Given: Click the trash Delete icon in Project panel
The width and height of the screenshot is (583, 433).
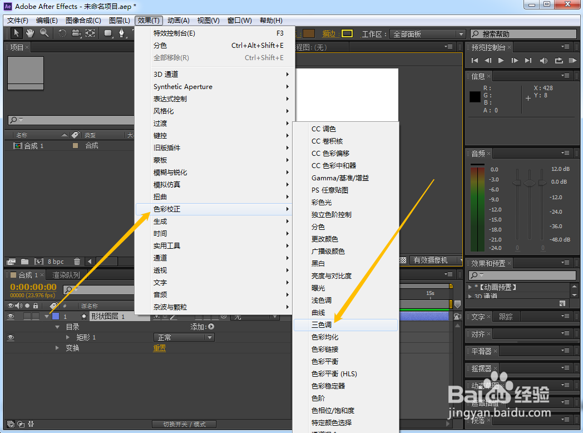Looking at the screenshot, I should 77,262.
